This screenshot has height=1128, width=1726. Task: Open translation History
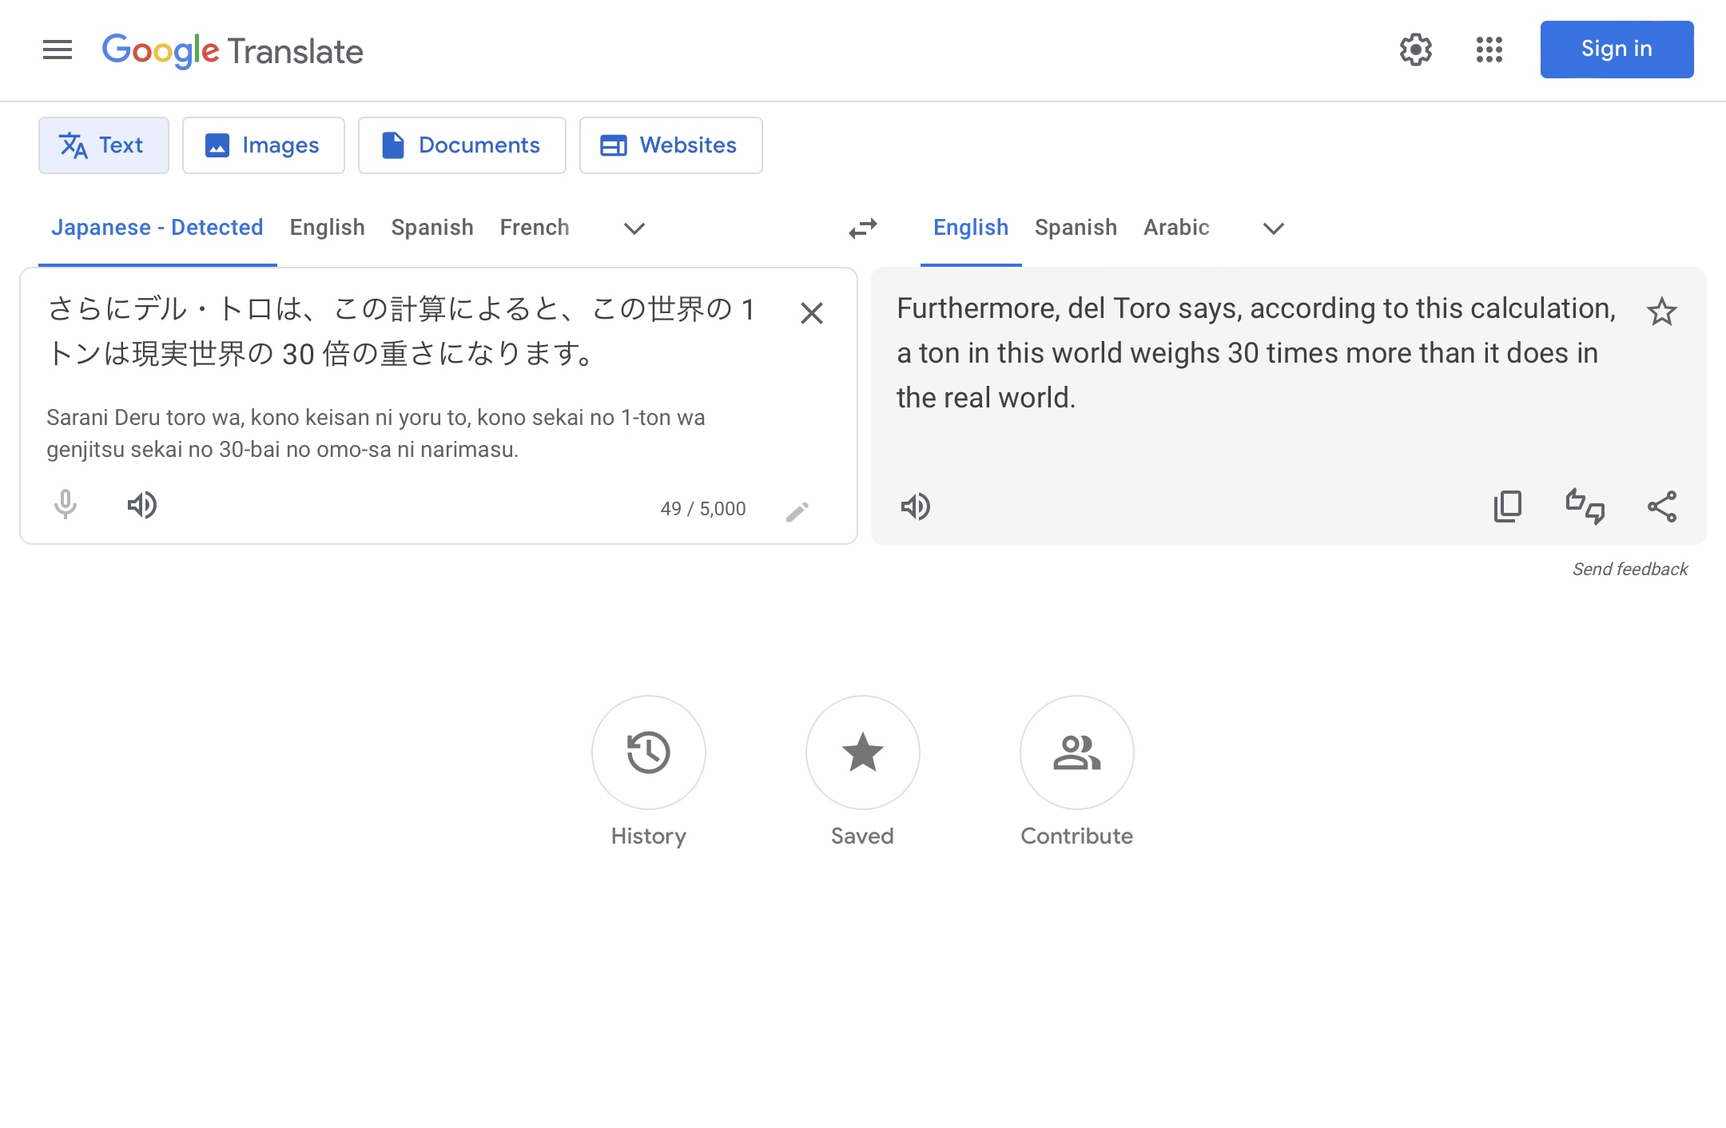pyautogui.click(x=648, y=753)
